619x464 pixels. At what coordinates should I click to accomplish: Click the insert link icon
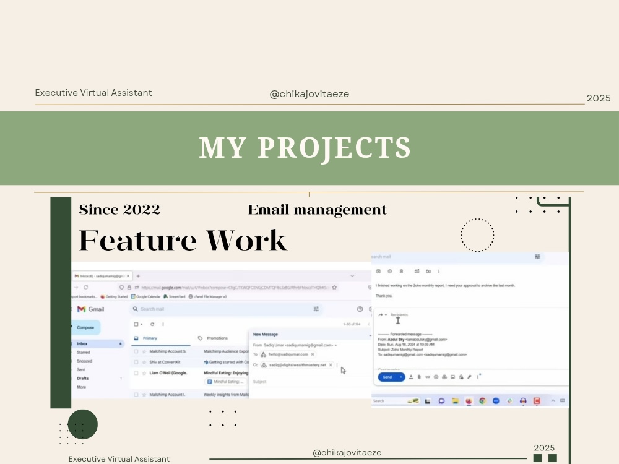(x=428, y=377)
